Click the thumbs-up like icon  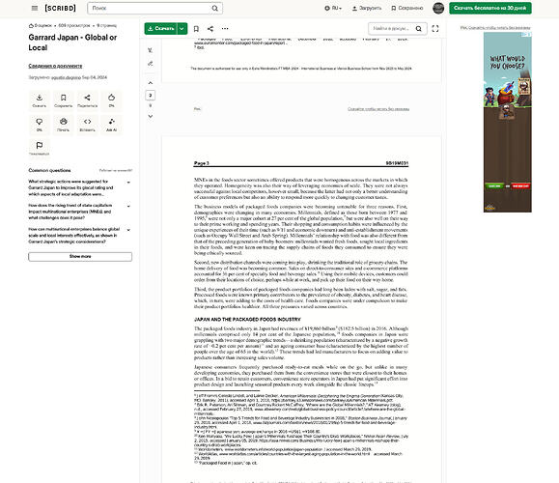112,99
